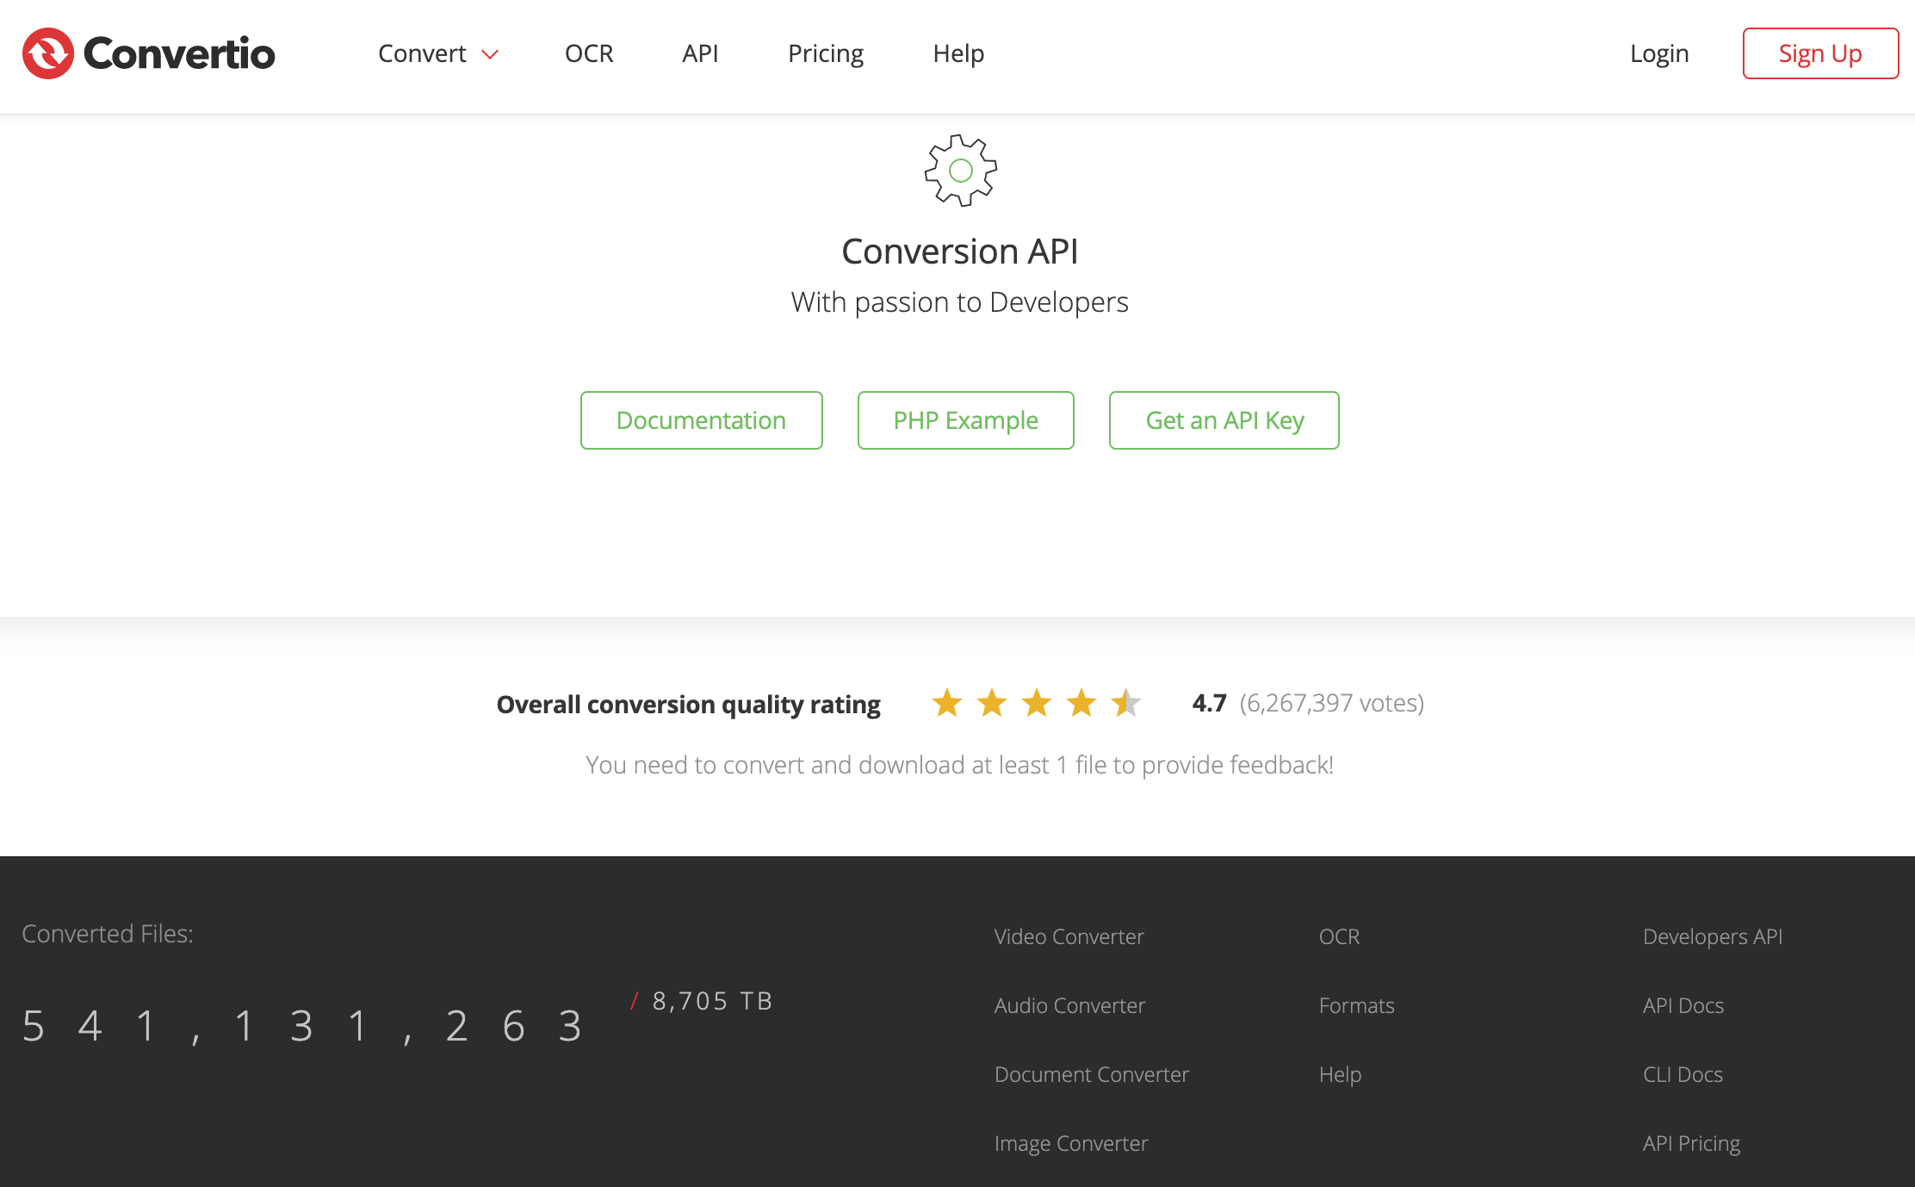This screenshot has height=1187, width=1915.
Task: Open the Formats footer link
Action: click(1356, 1005)
